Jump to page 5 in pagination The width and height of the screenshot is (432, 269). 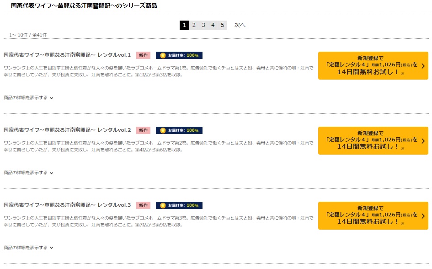pyautogui.click(x=222, y=25)
